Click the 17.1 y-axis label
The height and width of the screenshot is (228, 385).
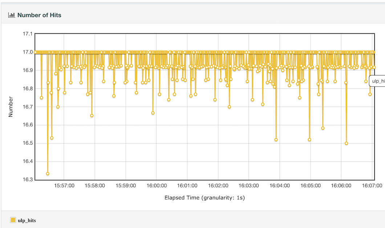pyautogui.click(x=28, y=34)
